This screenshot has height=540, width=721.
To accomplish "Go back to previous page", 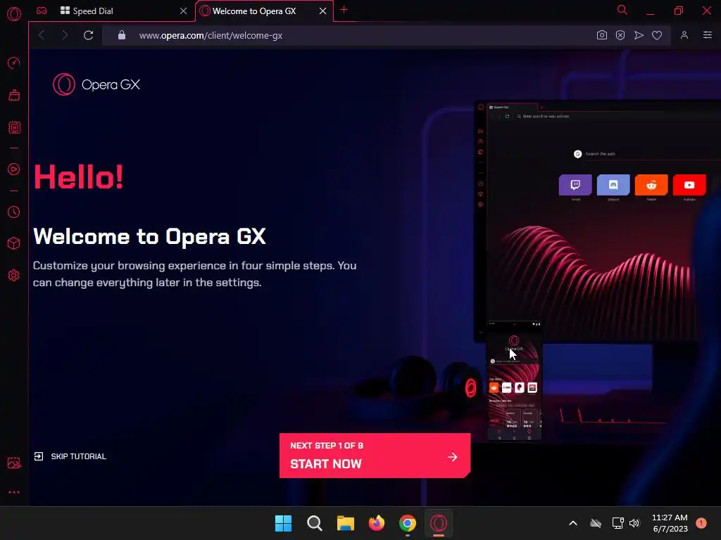I will coord(42,35).
